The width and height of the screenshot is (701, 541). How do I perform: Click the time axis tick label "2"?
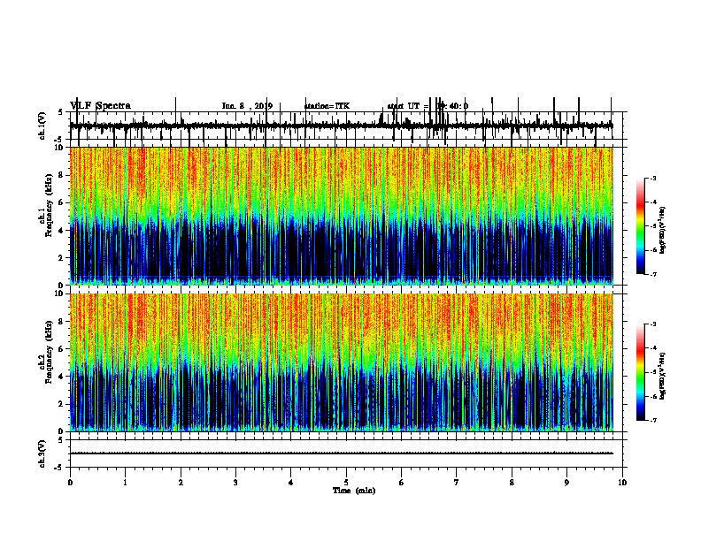[x=181, y=483]
